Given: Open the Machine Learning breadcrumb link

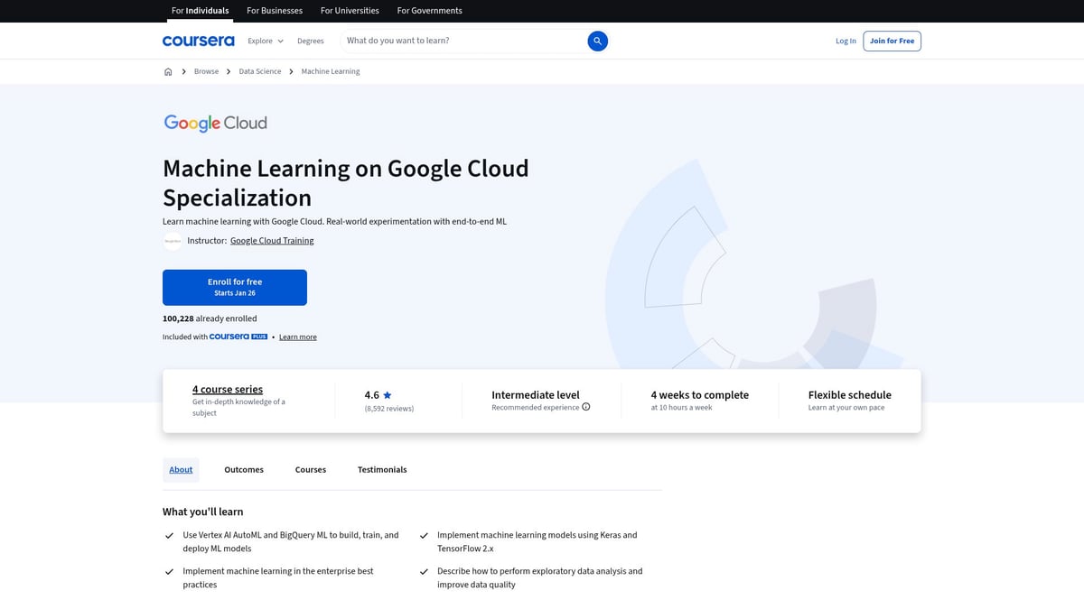Looking at the screenshot, I should click(331, 71).
